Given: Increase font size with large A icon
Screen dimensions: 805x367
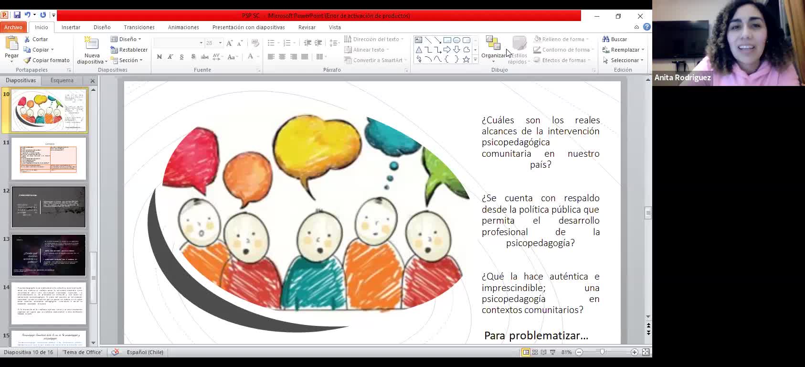Looking at the screenshot, I should 229,43.
